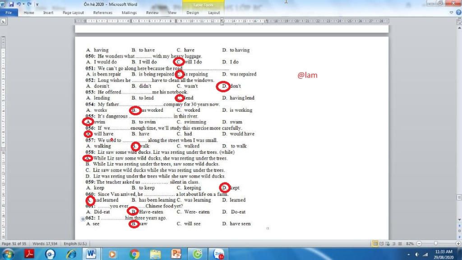Viewport: 462px width, 260px height.
Task: Click the Zoom Out minus button
Action: point(419,244)
